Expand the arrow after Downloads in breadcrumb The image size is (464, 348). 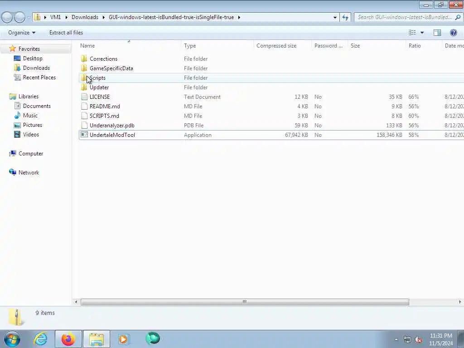pyautogui.click(x=104, y=17)
